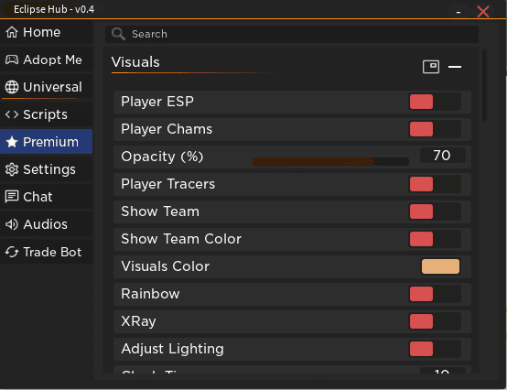The image size is (507, 390).
Task: Open the Settings tab
Action: [x=47, y=169]
